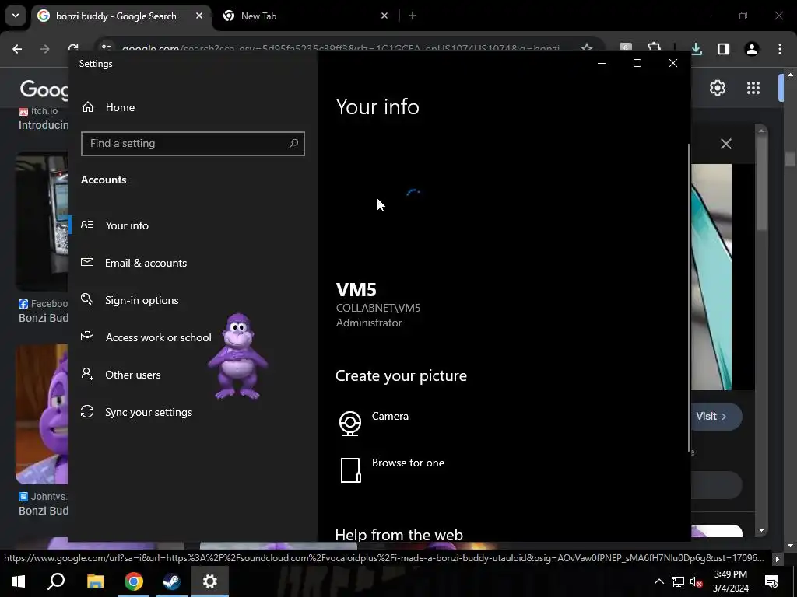Click the Email & accounts envelope icon
Screen dimensions: 797x597
(87, 262)
